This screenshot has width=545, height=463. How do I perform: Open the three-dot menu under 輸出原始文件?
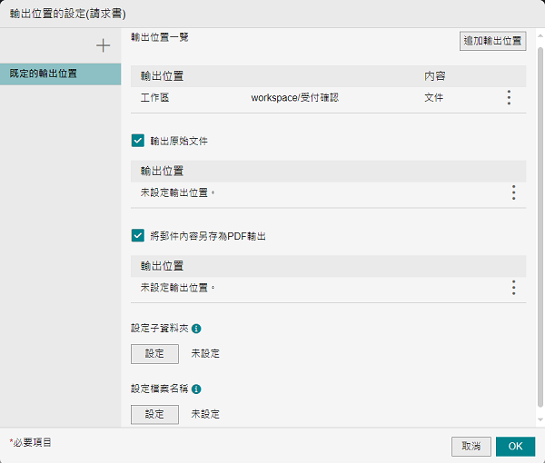click(513, 192)
